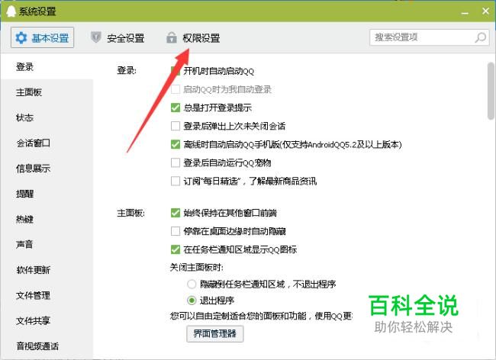Choose 退出程序 radio option
Image resolution: width=496 pixels, height=360 pixels.
tap(192, 301)
